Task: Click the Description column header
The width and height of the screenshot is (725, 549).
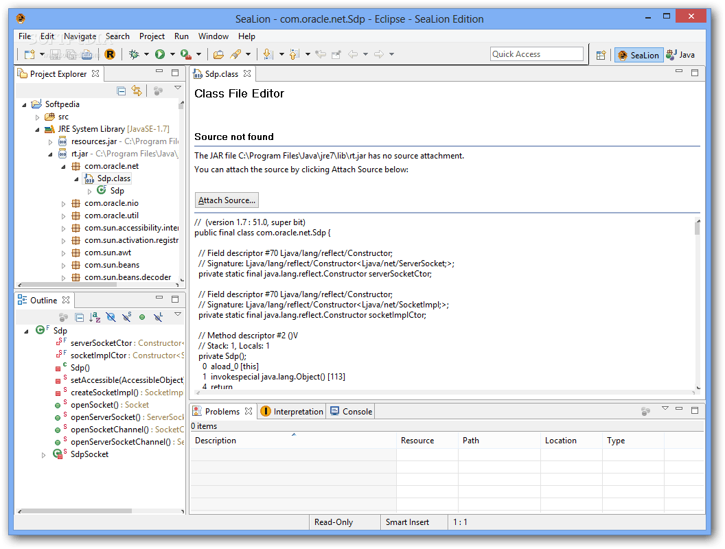Action: coord(293,441)
